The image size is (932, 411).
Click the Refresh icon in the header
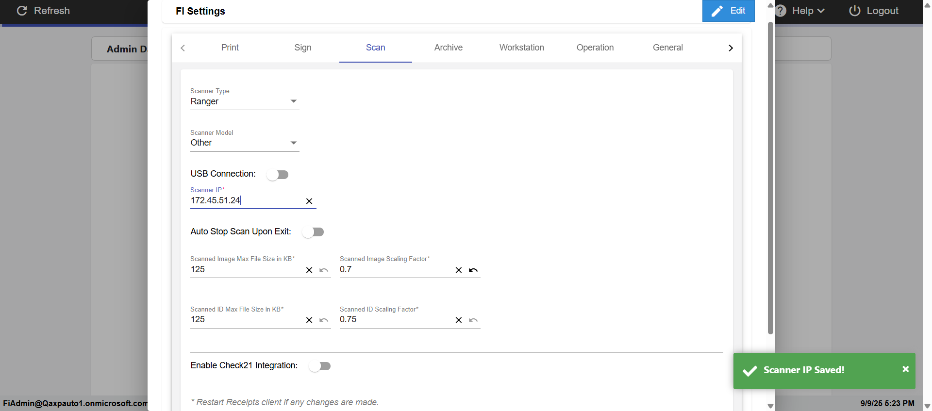pyautogui.click(x=22, y=11)
